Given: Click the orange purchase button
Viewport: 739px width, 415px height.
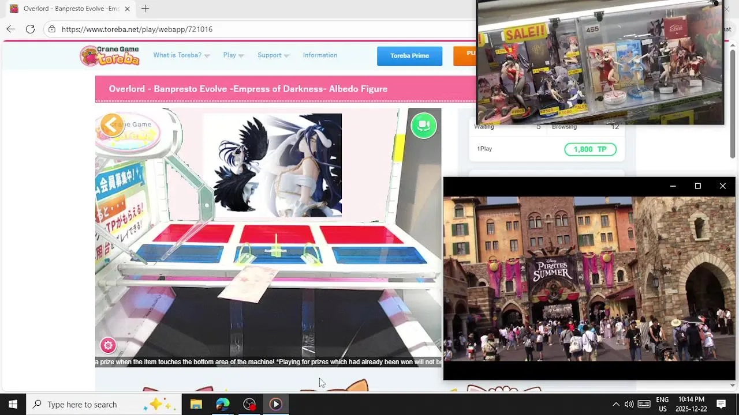Looking at the screenshot, I should tap(465, 56).
